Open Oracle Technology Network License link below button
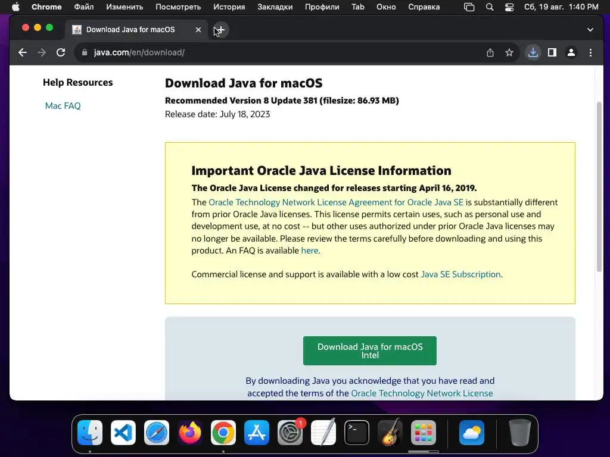610x457 pixels. point(422,393)
